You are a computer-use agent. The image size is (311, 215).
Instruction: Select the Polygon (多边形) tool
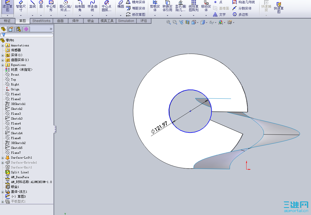tap(240, 14)
